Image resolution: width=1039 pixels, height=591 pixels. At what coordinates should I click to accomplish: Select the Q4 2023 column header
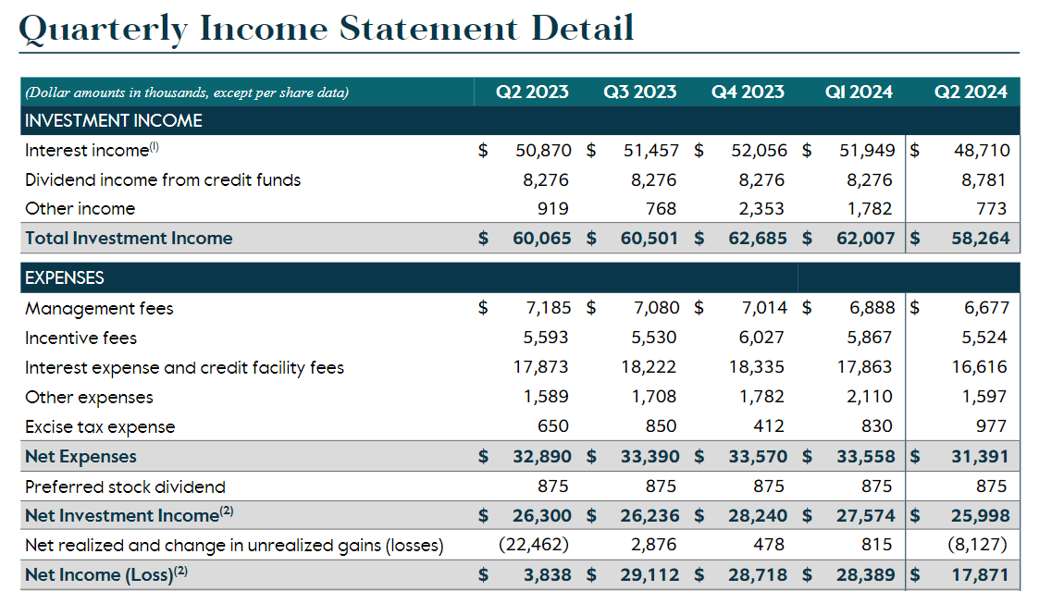[748, 92]
